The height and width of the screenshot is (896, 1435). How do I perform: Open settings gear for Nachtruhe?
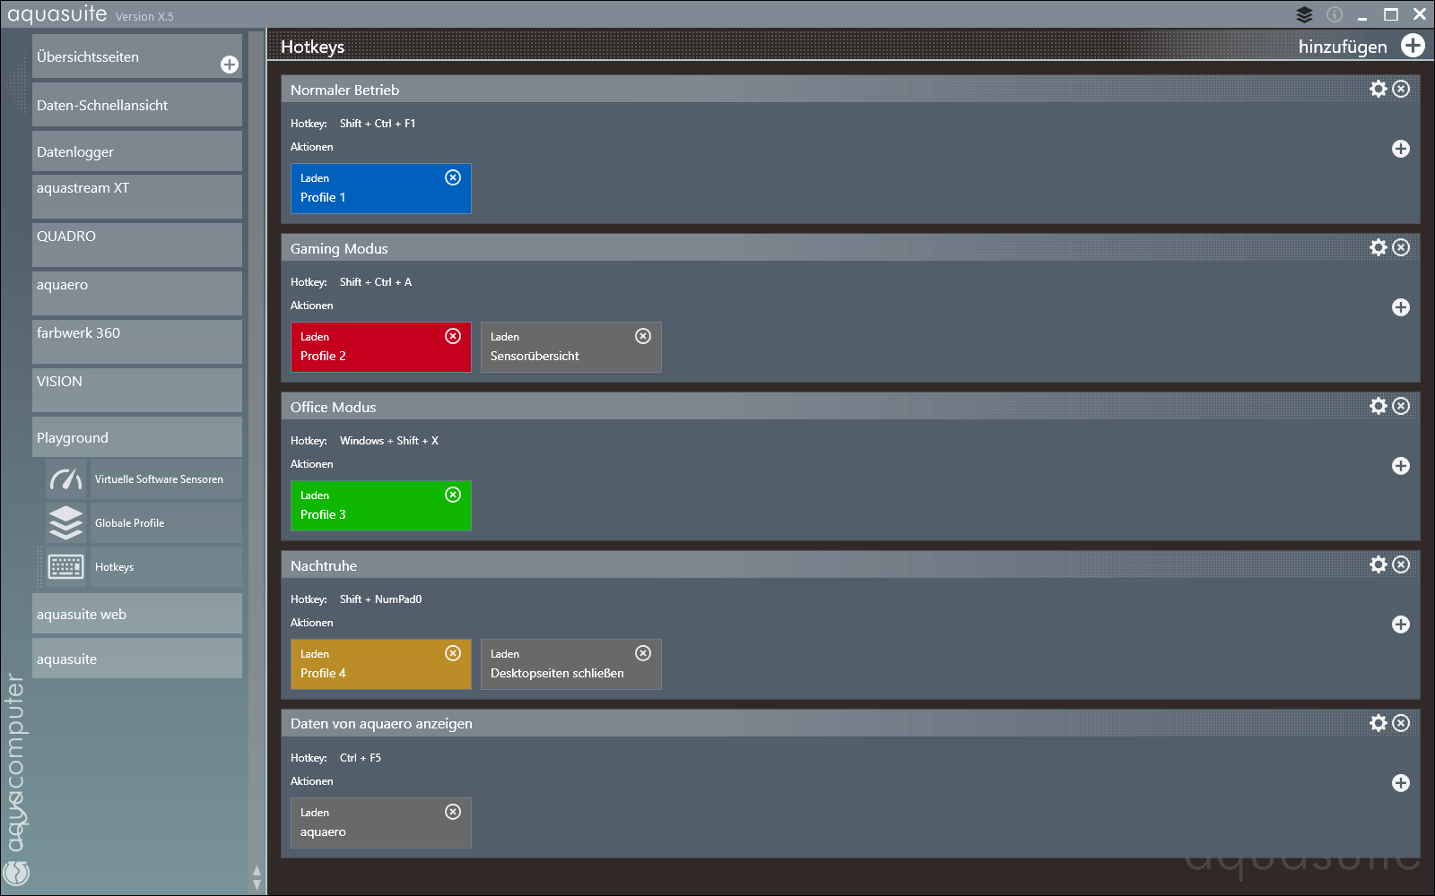coord(1378,564)
